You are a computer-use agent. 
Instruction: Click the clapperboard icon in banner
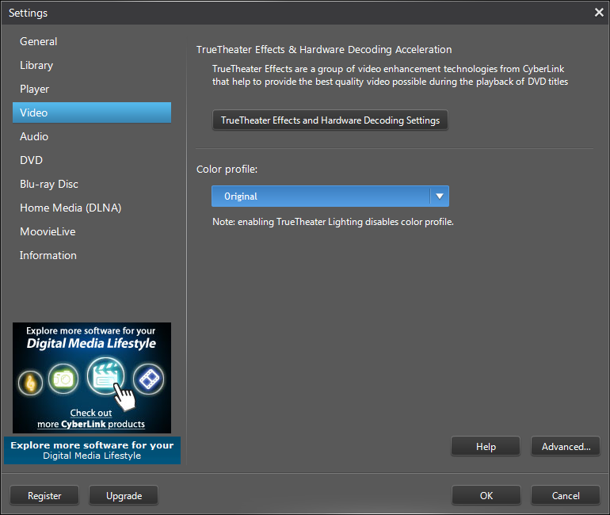click(105, 376)
